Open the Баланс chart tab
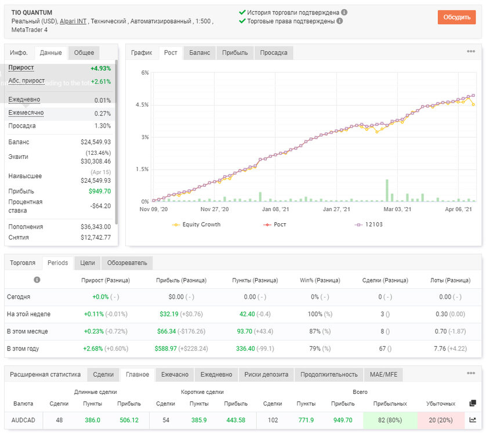Image resolution: width=486 pixels, height=435 pixels. click(200, 53)
